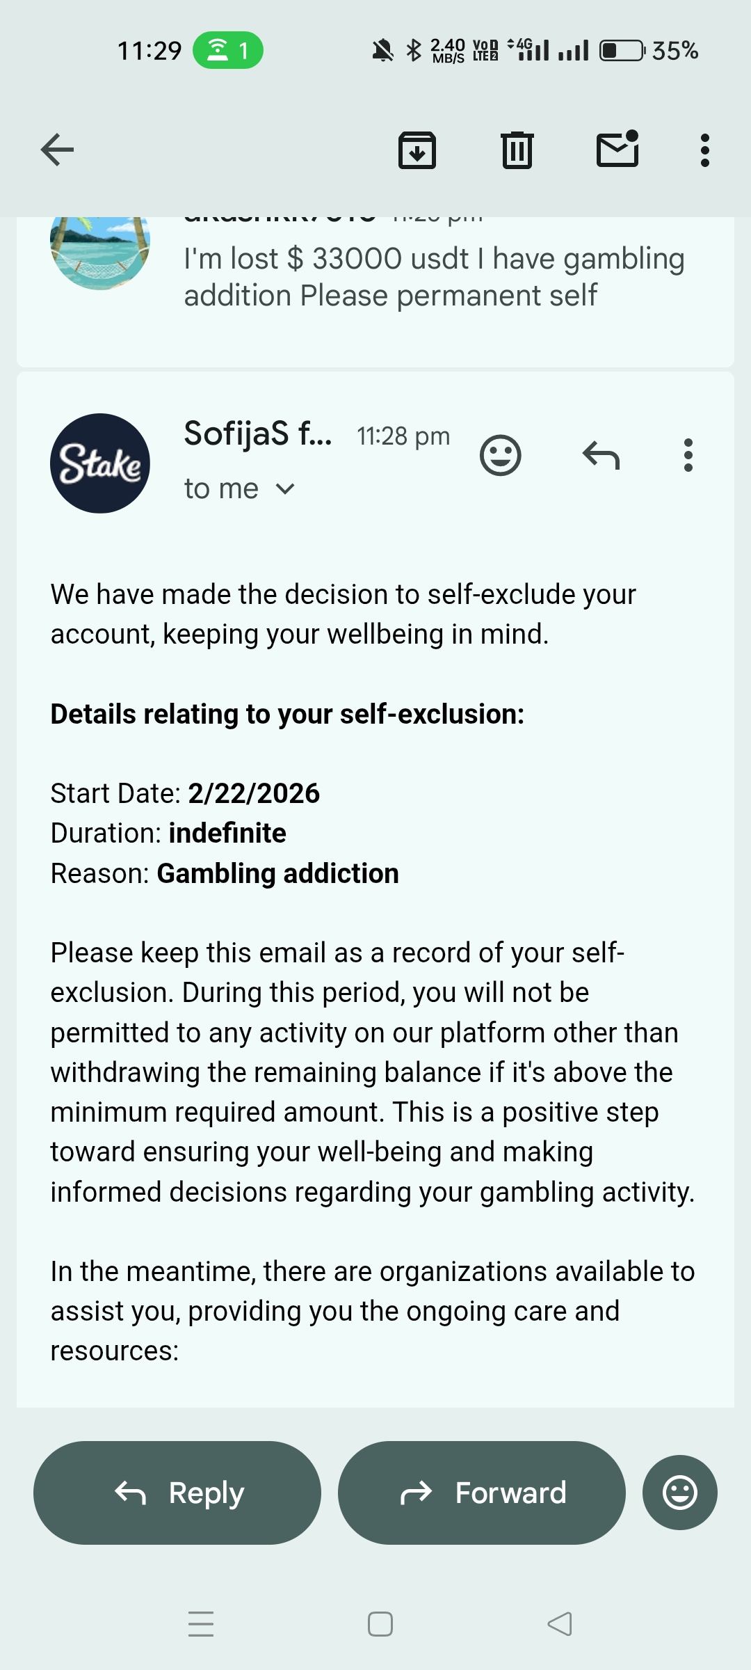
Task: Reply using the arrow beside the sender
Action: [601, 456]
